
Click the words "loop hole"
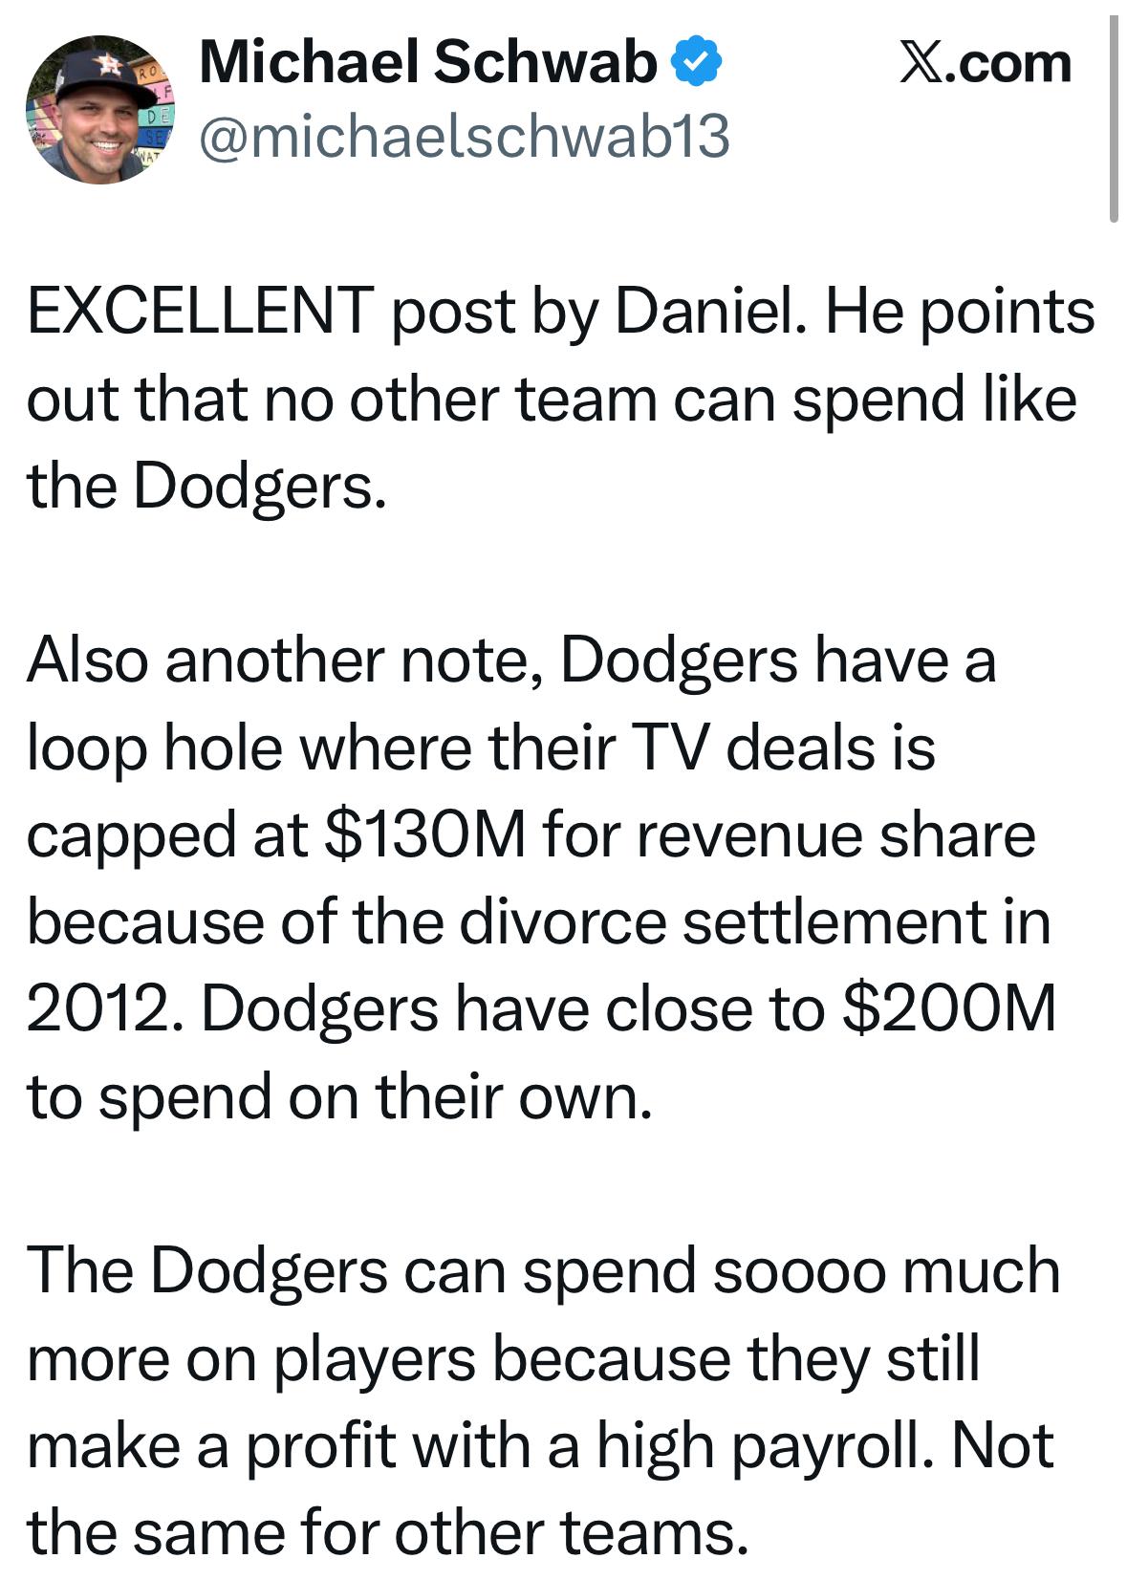[x=154, y=747]
